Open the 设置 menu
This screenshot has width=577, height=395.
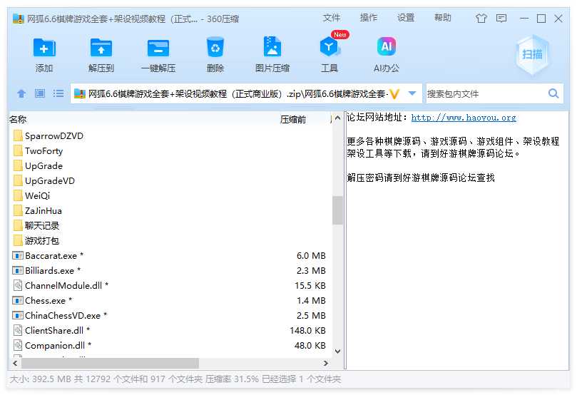coord(406,18)
